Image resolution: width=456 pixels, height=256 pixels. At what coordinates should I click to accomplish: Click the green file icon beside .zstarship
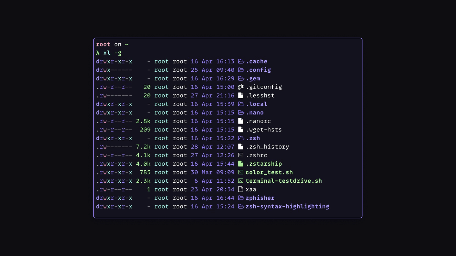pos(241,164)
